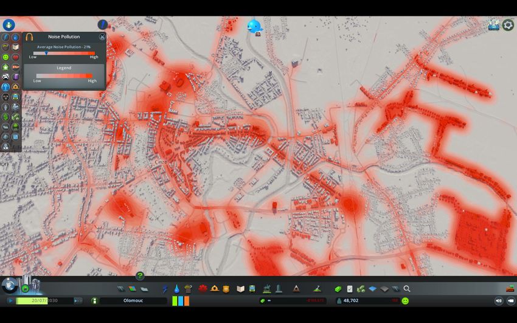Activate the Bulldozer tool
517x323 pixels.
point(510,289)
